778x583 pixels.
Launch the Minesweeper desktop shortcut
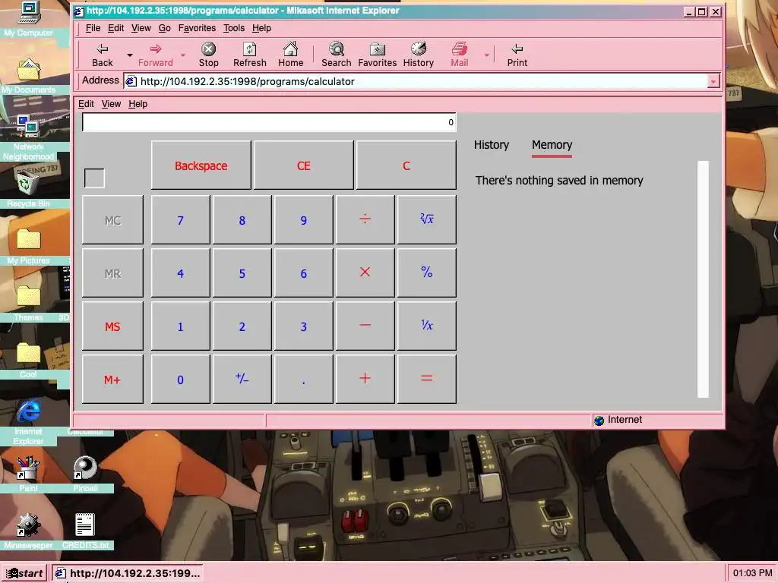coord(28,531)
